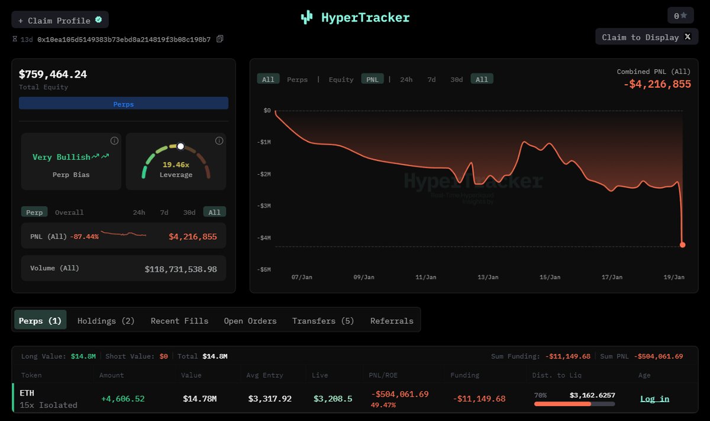Switch to the Recent Fills tab
Image resolution: width=710 pixels, height=421 pixels.
pos(179,321)
